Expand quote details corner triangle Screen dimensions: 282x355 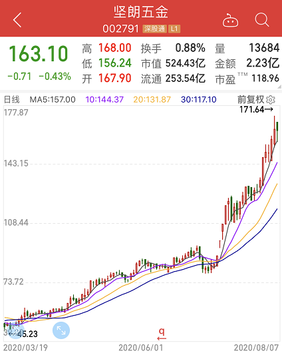[x=279, y=87]
